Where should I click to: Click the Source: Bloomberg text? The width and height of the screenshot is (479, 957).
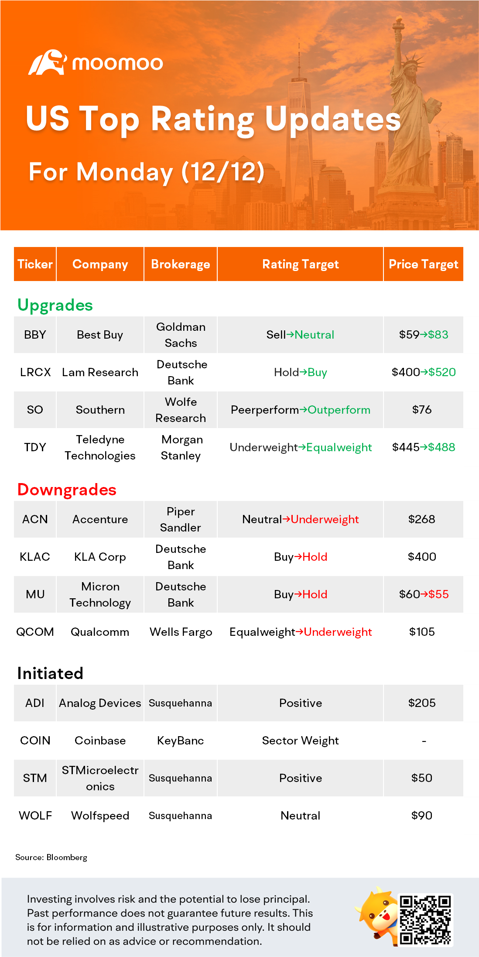coord(51,857)
